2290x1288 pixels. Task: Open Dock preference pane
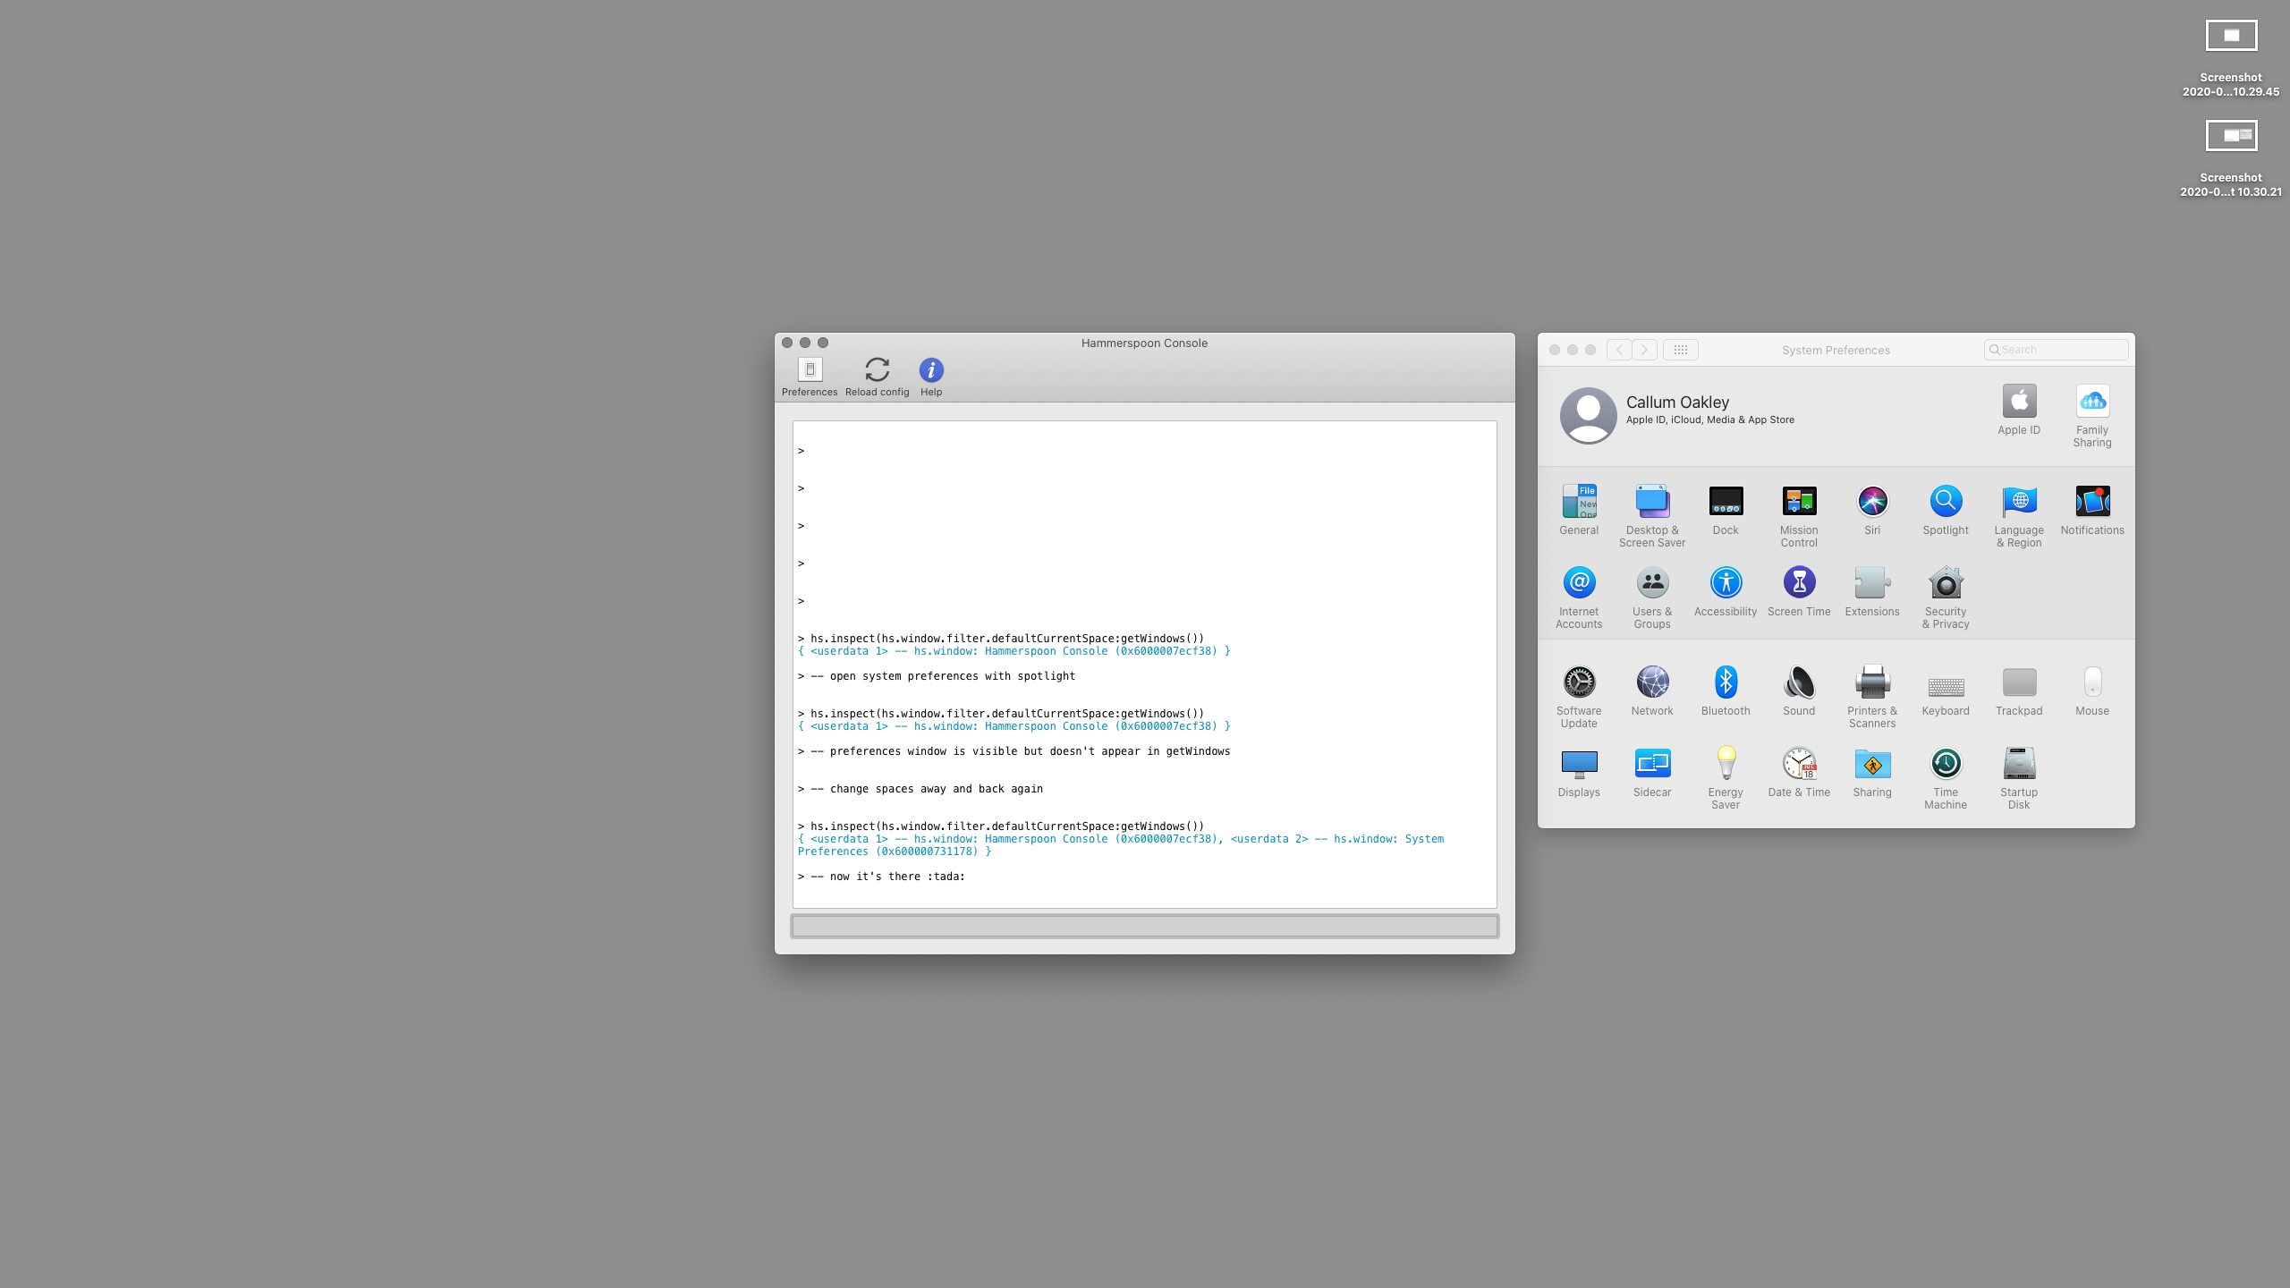point(1726,502)
